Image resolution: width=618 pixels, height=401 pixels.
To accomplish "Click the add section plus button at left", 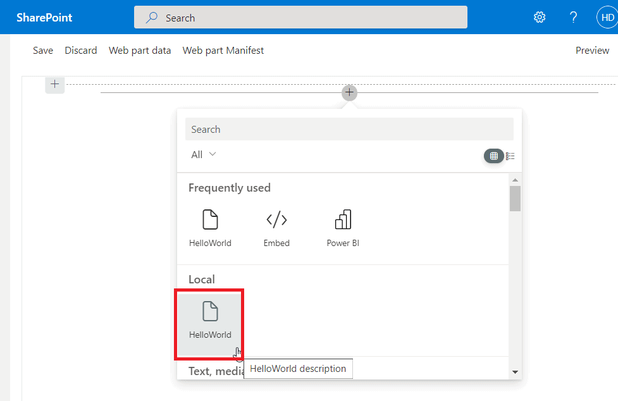I will 55,84.
